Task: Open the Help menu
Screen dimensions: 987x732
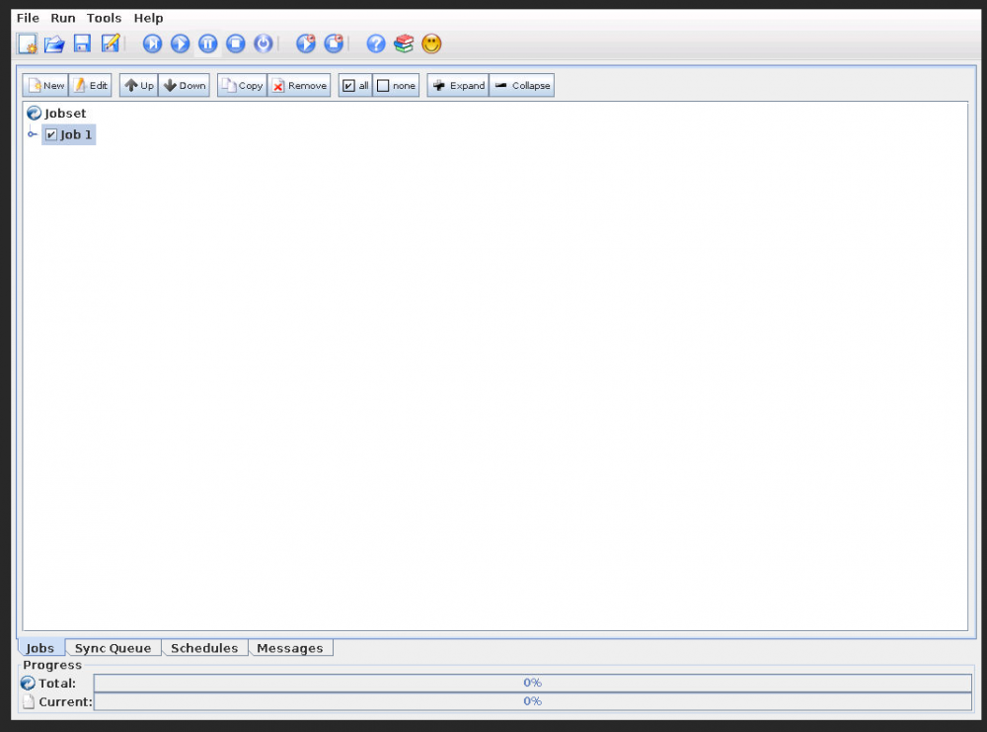Action: [149, 18]
